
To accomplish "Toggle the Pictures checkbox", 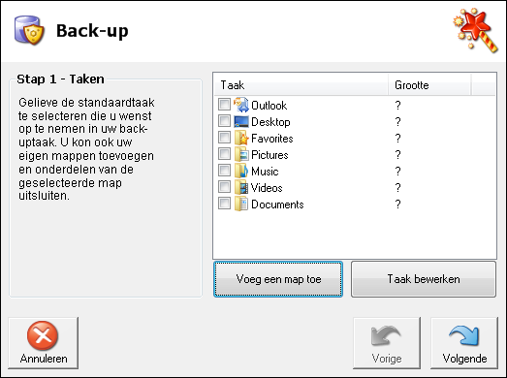I will pos(224,154).
